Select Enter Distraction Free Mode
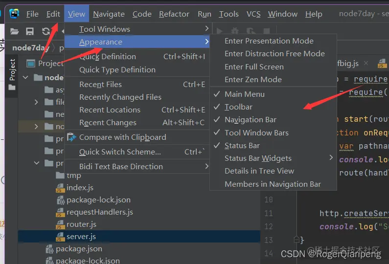389x264 pixels. [273, 54]
